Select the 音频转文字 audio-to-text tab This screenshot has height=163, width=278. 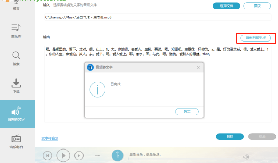(x=17, y=114)
